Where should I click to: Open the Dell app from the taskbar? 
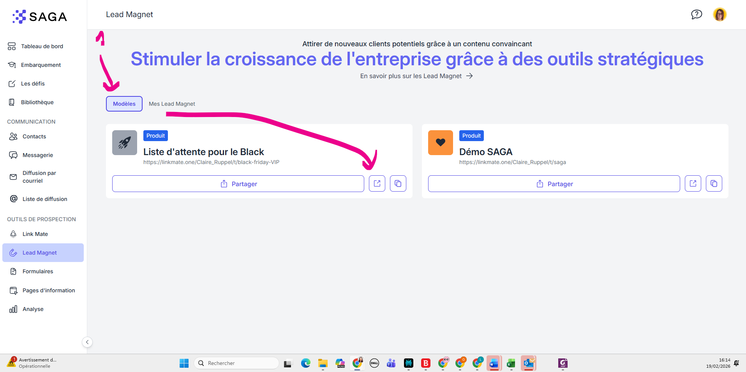[x=374, y=363]
